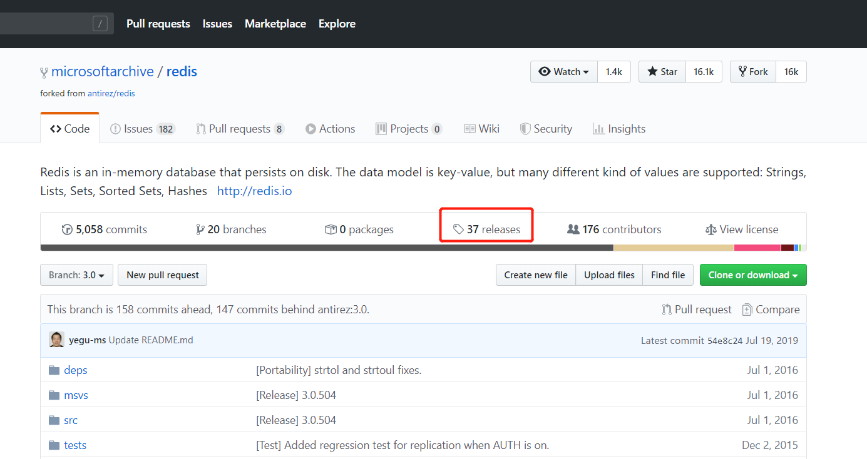Fork the redis repository

pyautogui.click(x=753, y=72)
